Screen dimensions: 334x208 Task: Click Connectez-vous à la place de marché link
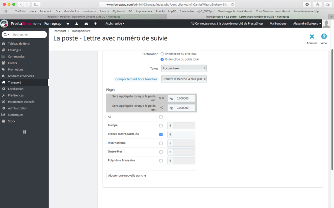[227, 24]
